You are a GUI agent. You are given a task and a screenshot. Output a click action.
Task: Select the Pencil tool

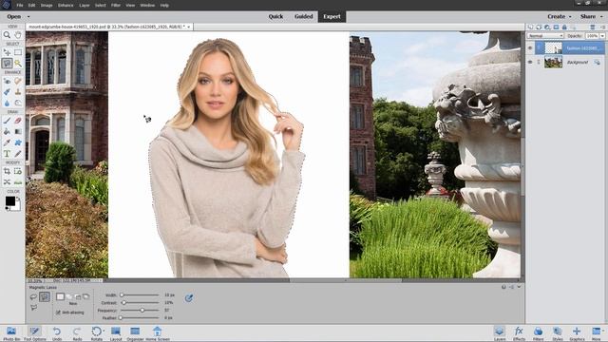[x=18, y=154]
